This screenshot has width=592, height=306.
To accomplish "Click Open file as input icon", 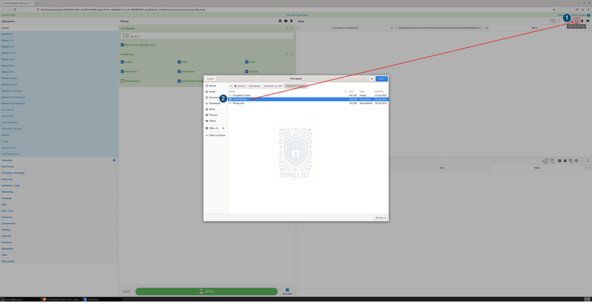I will pos(576,21).
